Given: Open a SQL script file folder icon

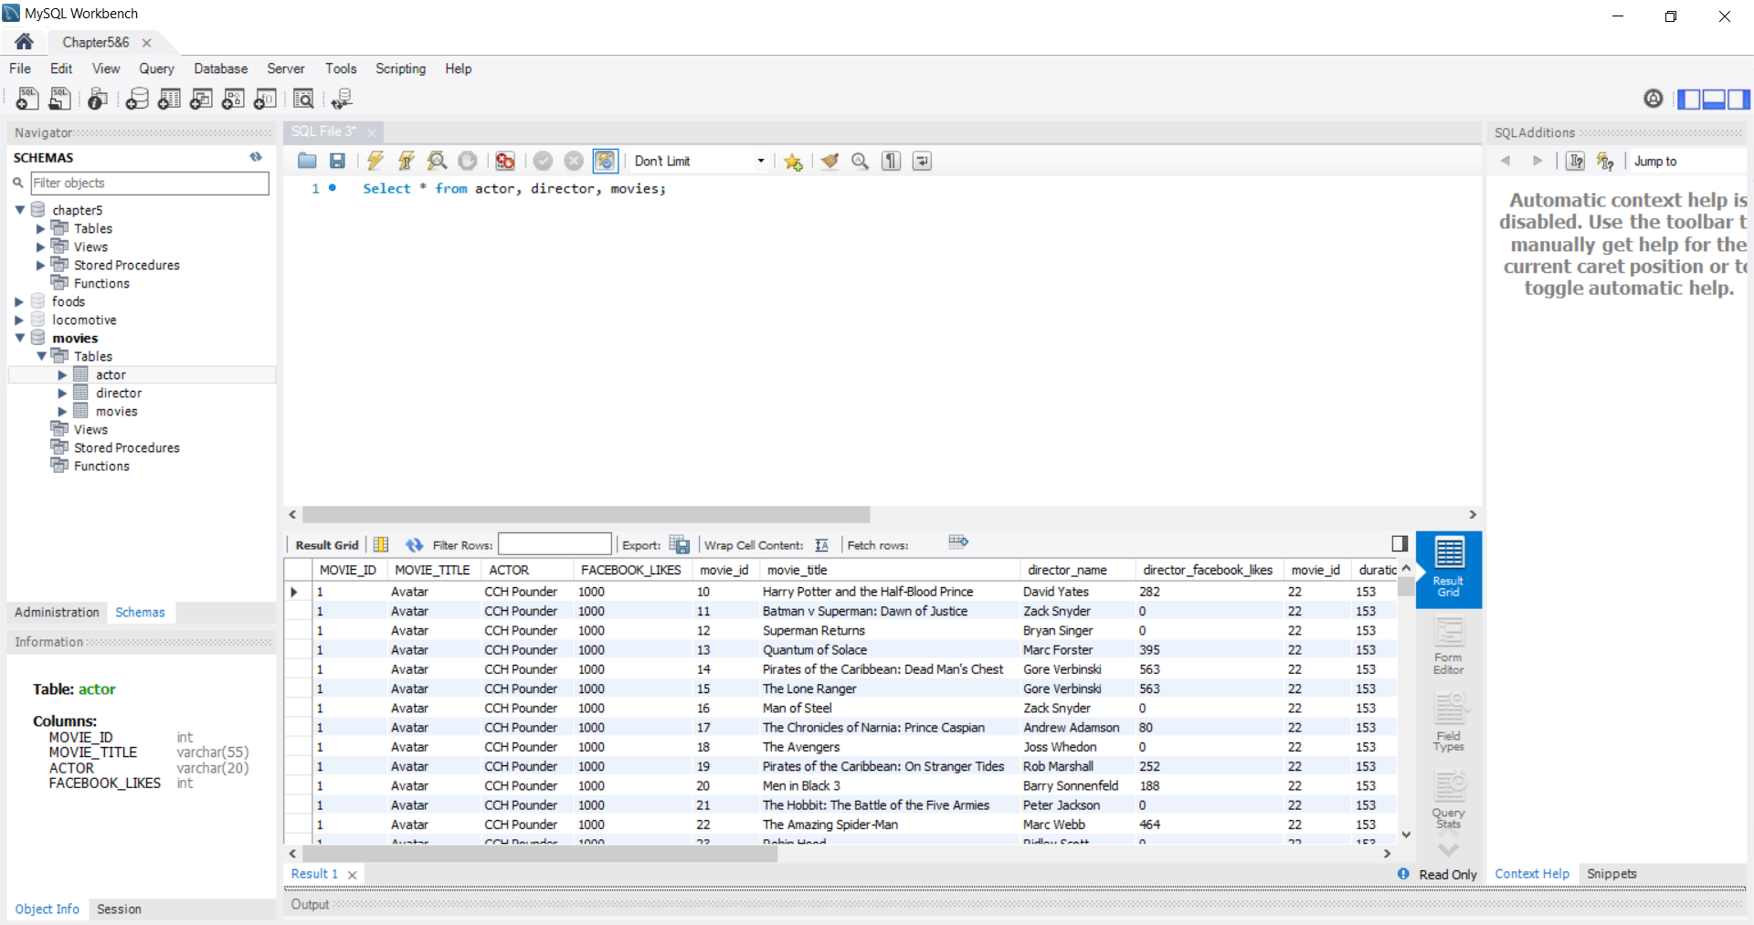Looking at the screenshot, I should pos(307,161).
